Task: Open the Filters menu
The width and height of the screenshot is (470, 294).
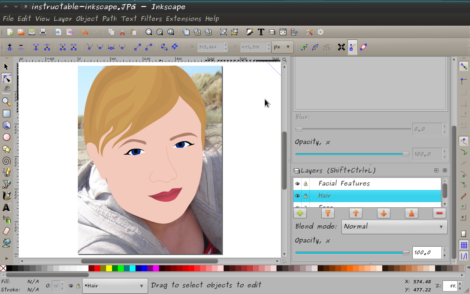Action: pos(151,18)
